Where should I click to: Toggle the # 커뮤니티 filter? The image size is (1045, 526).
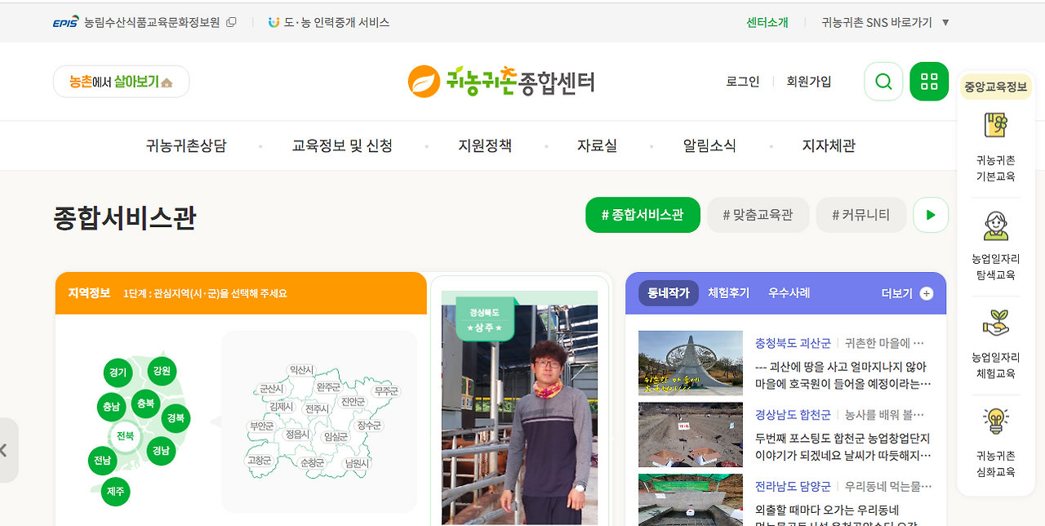[x=860, y=215]
